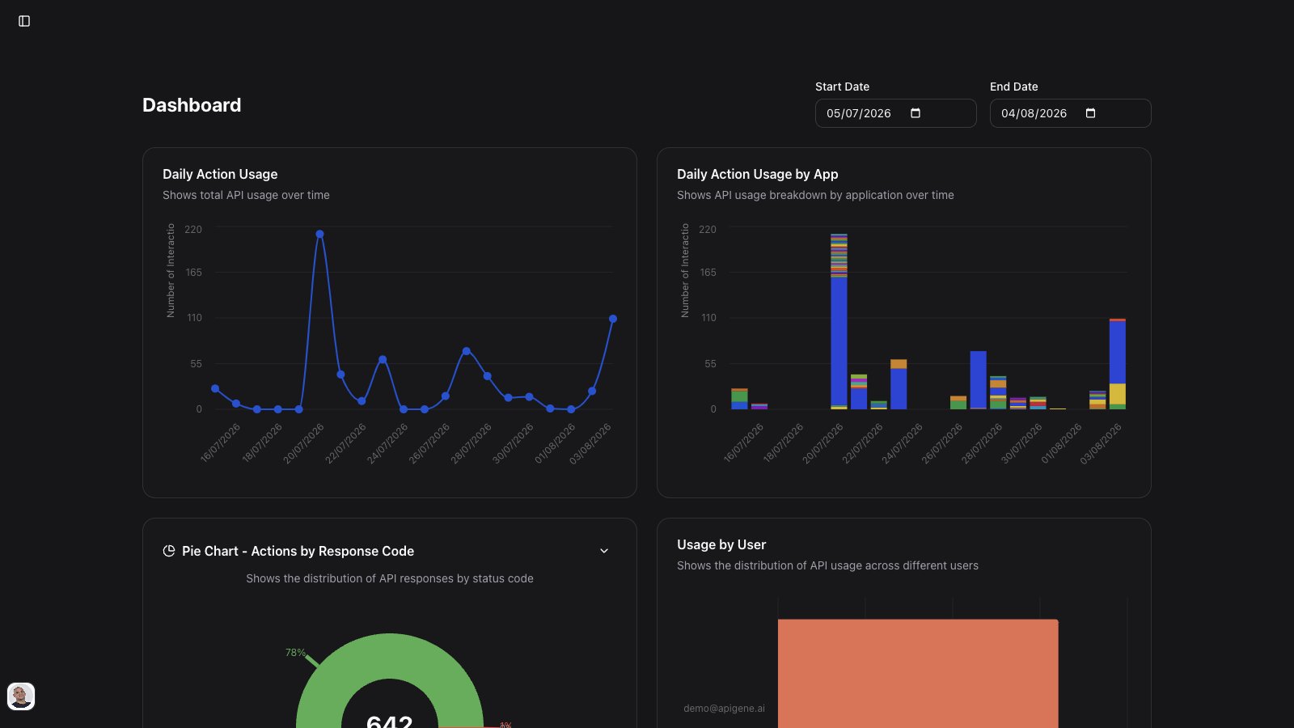The height and width of the screenshot is (728, 1294).
Task: Toggle the sidebar panel icon
Action: click(24, 21)
